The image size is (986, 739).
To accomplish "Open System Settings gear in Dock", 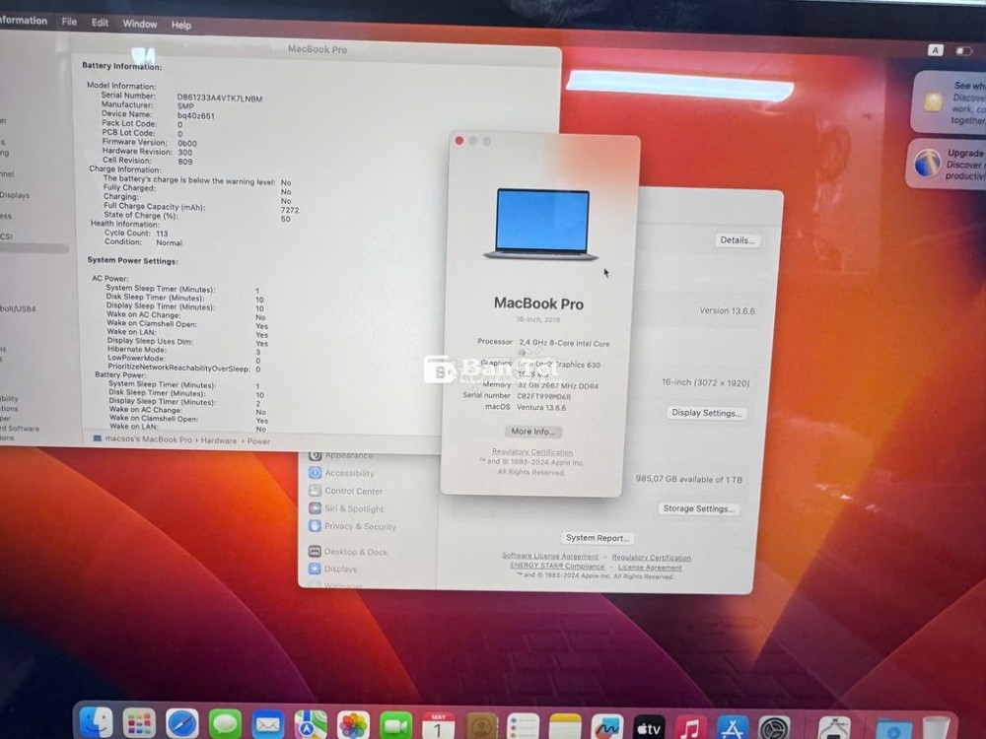I will (x=774, y=729).
